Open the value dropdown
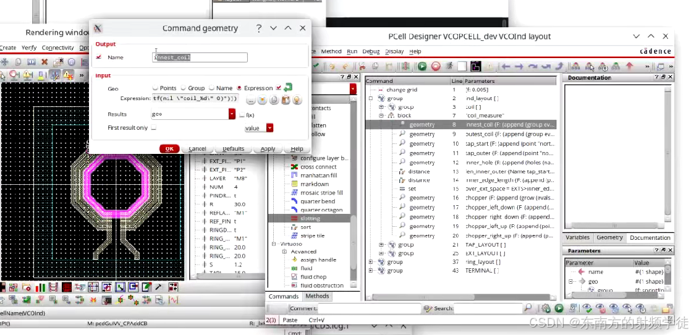Viewport: 691px width, 335px height. click(269, 128)
